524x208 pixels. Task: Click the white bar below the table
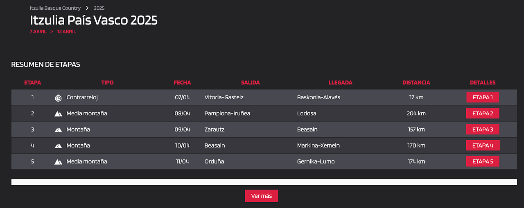tap(264, 182)
